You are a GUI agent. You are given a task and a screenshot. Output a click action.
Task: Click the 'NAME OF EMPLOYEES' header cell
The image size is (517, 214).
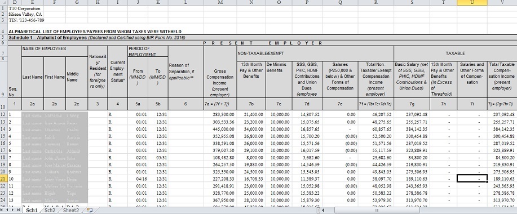54,51
